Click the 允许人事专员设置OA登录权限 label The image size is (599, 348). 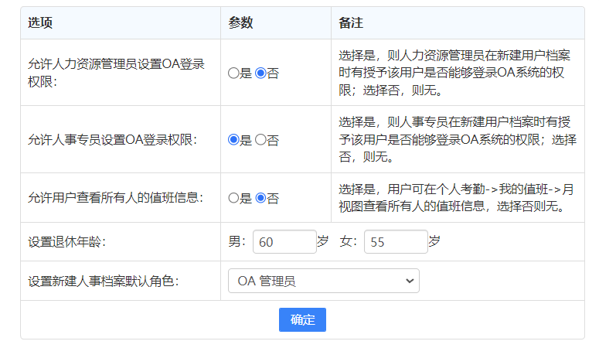112,140
